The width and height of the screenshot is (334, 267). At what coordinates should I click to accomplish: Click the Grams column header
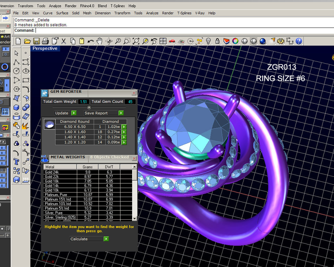(88, 167)
